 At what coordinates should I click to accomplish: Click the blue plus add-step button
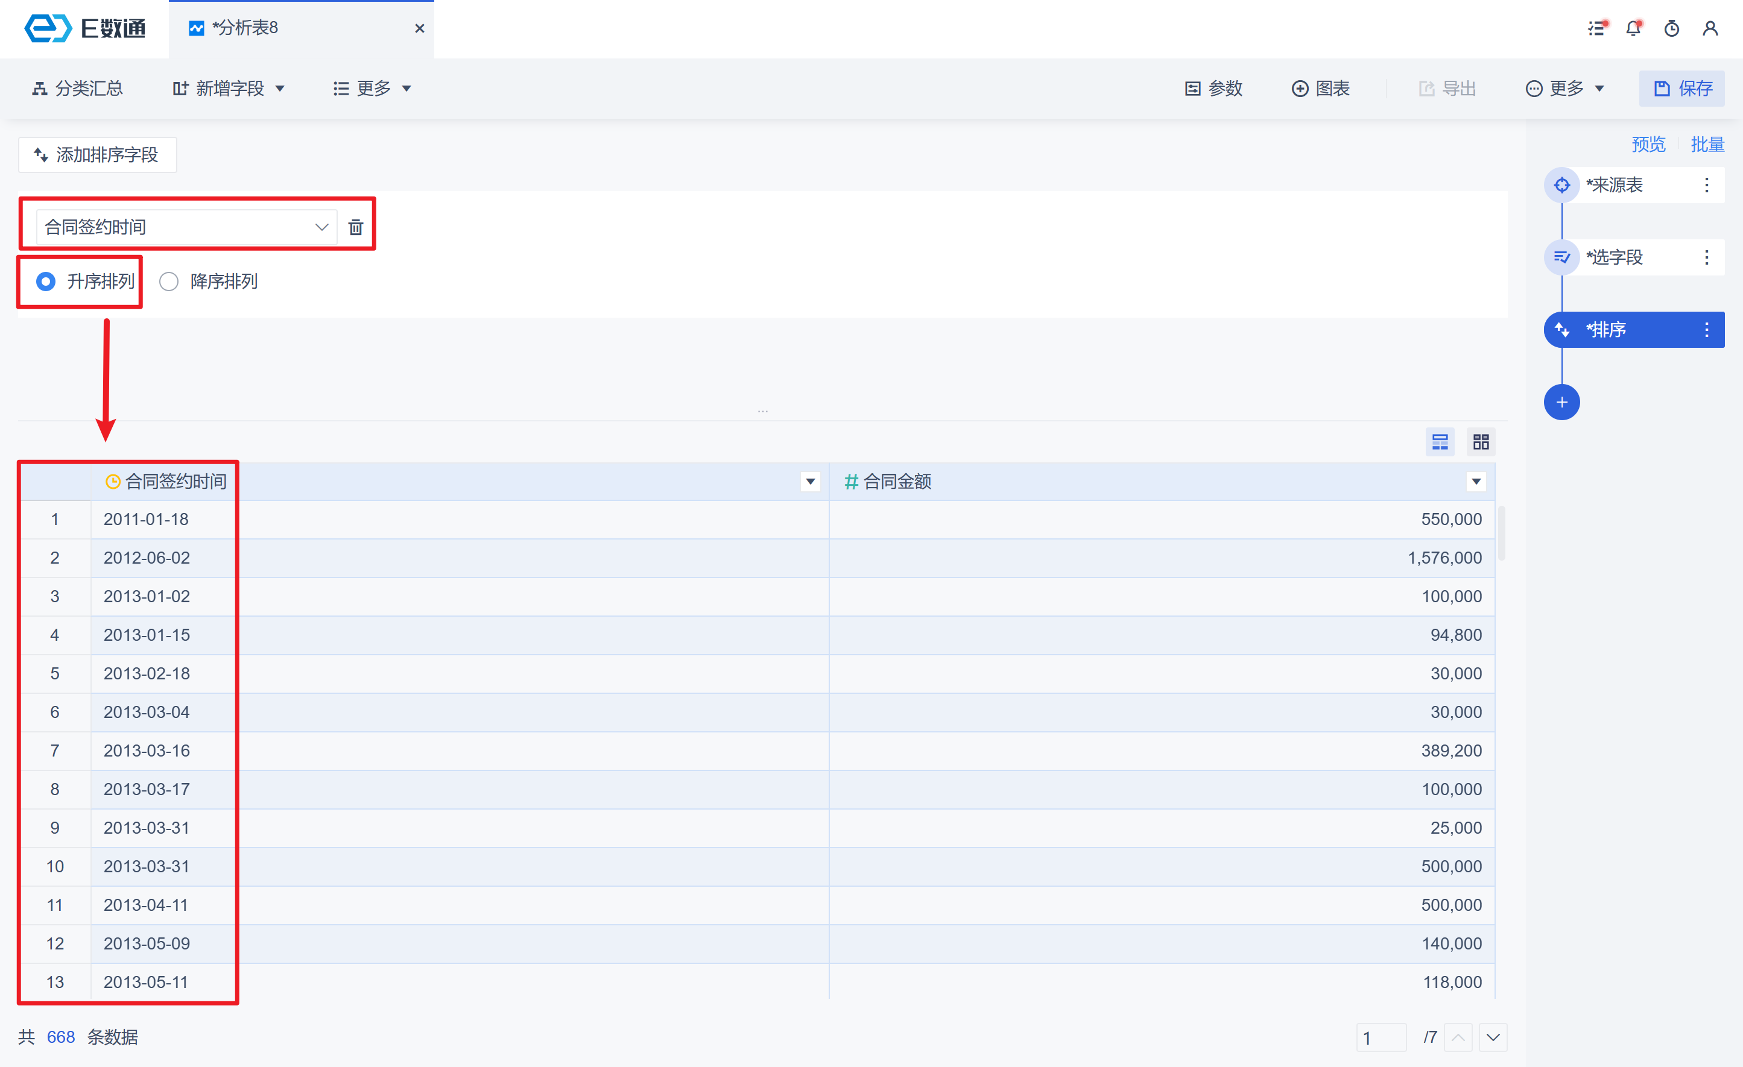[x=1561, y=402]
